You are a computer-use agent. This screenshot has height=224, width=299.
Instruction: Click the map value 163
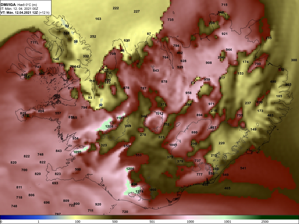98,19
